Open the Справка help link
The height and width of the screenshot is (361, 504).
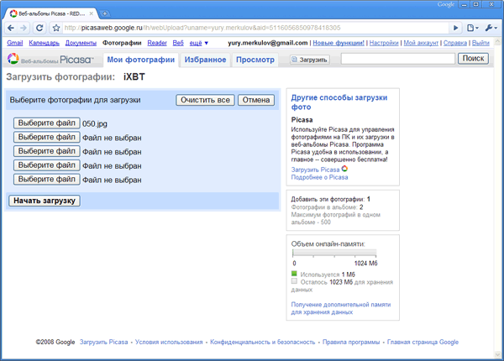(x=455, y=43)
